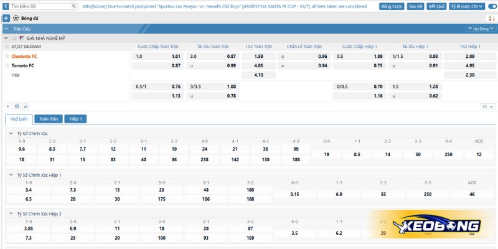Collapse the Tỷ Số Chính Xác Hiệp 2 panel

[11, 214]
